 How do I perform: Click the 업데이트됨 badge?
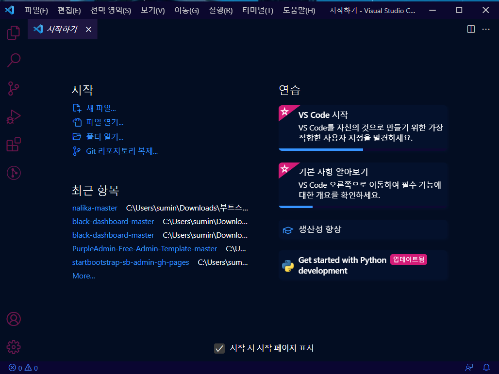[x=409, y=260]
